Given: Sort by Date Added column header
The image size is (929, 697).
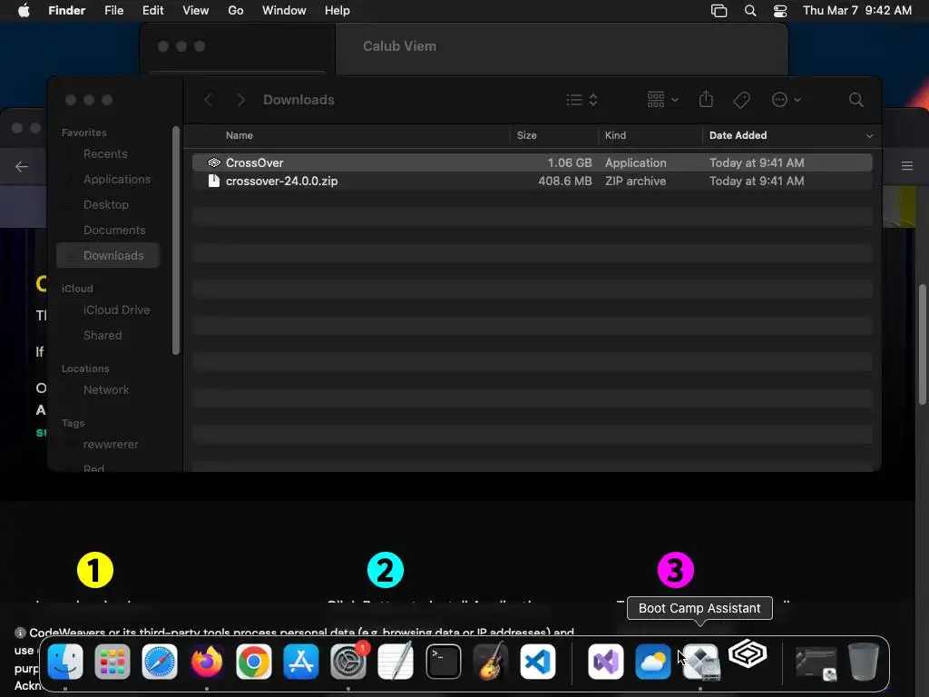Looking at the screenshot, I should (738, 135).
